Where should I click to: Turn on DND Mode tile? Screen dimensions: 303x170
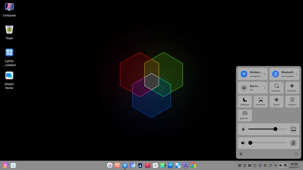245,101
